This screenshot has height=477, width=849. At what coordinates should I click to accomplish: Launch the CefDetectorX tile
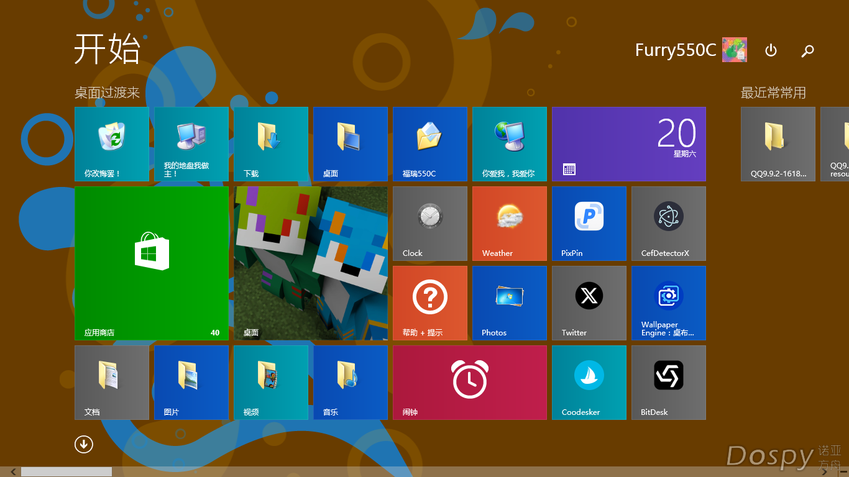click(x=669, y=224)
